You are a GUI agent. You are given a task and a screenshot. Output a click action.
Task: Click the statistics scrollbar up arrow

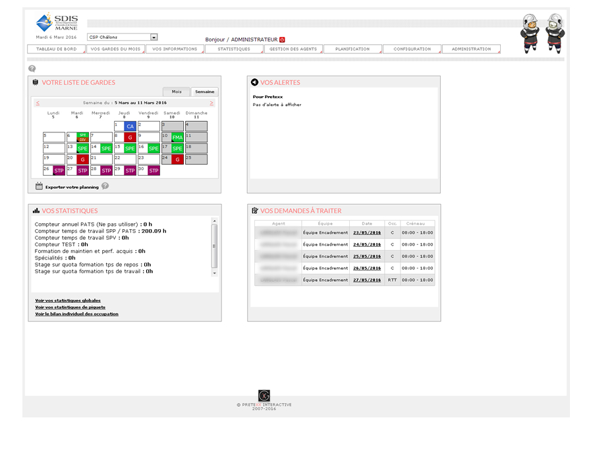[x=214, y=221]
